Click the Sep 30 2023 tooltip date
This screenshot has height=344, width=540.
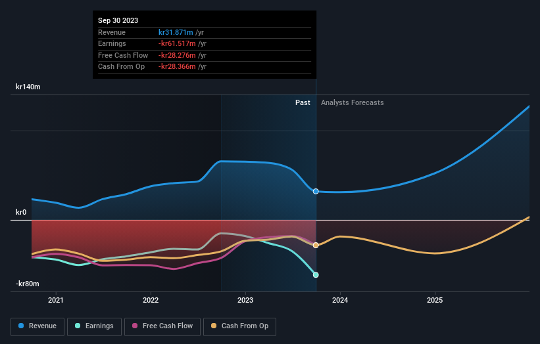tap(118, 20)
